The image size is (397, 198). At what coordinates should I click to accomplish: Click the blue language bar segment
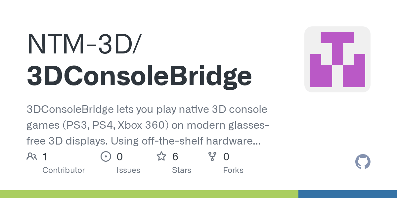click(347, 194)
